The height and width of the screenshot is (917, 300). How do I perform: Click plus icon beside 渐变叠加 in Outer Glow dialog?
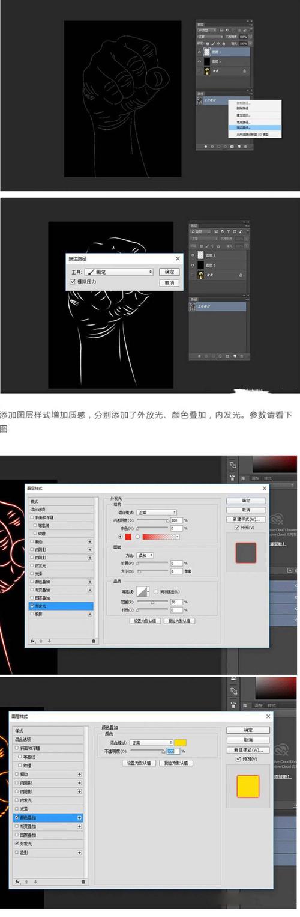point(90,589)
